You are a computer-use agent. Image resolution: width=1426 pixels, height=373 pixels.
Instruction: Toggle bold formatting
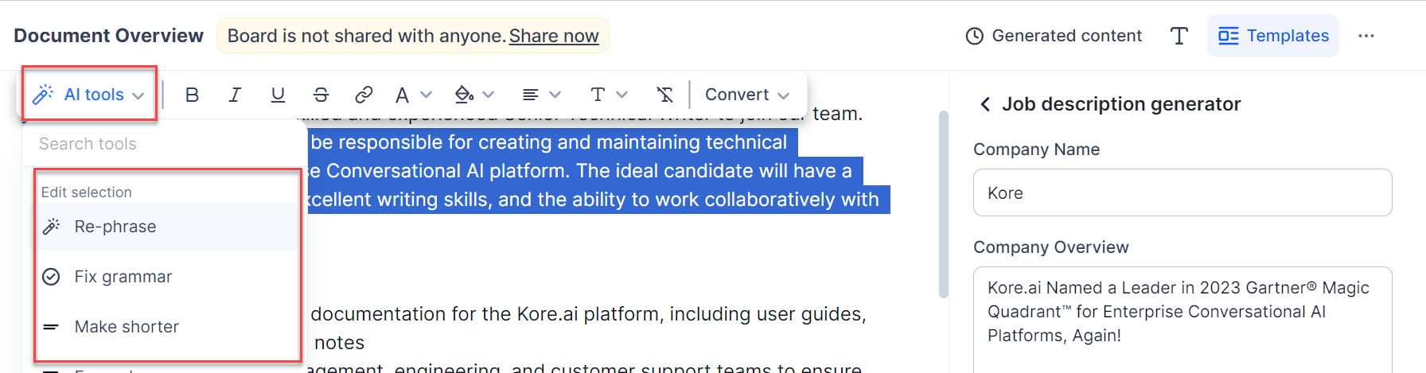(x=192, y=95)
